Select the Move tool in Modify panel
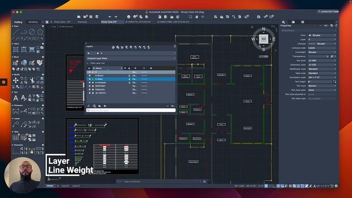 click(x=16, y=80)
